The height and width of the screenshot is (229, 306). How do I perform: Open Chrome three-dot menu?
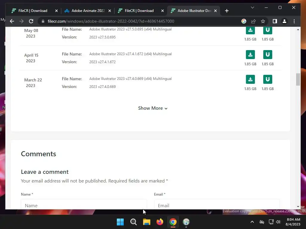click(x=294, y=21)
